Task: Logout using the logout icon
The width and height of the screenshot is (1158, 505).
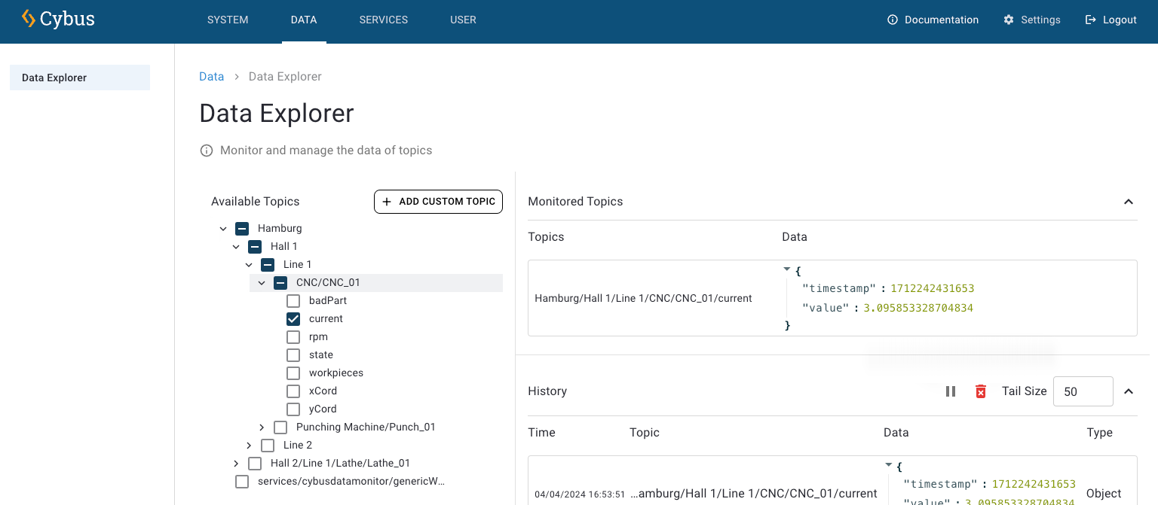Action: tap(1091, 20)
